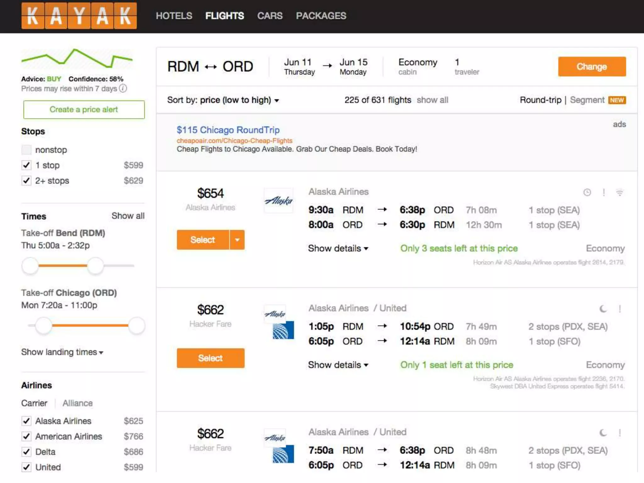Image resolution: width=644 pixels, height=483 pixels.
Task: Open the $115 Chicago RoundTrip ad link
Action: point(228,130)
